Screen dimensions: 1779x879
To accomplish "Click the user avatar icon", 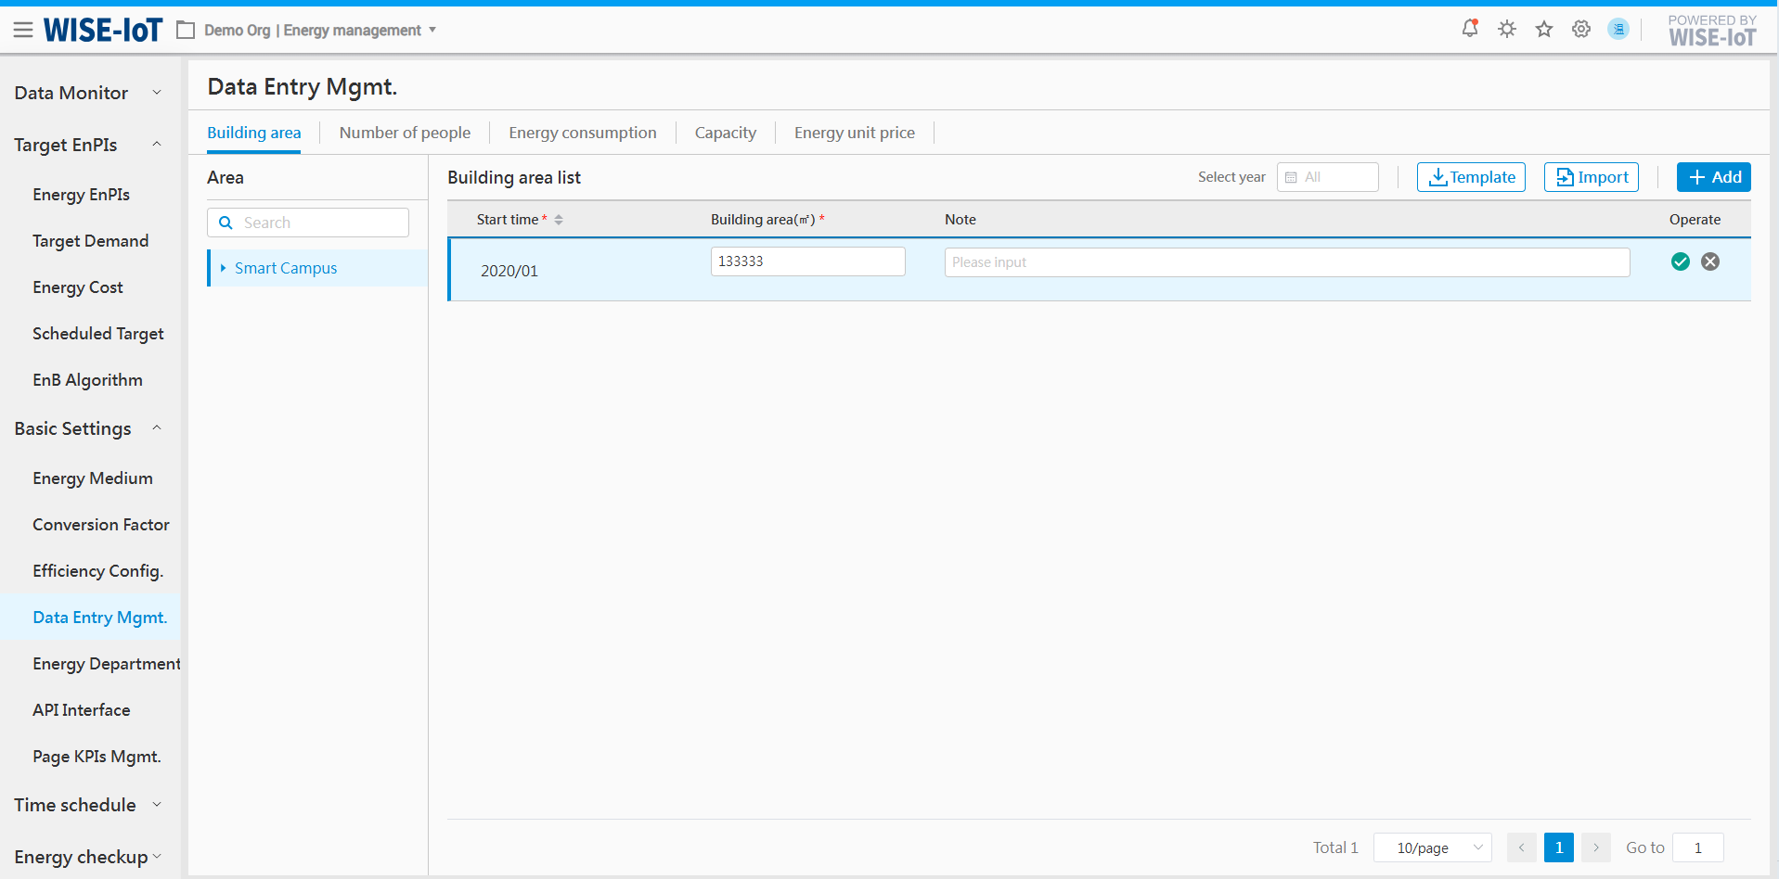I will point(1618,30).
